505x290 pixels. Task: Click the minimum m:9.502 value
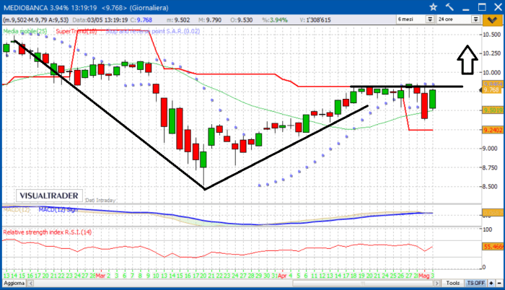coord(178,20)
